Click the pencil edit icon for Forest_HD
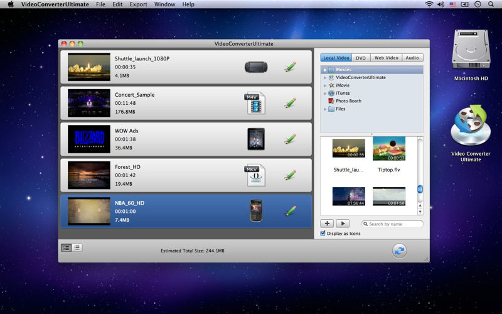Screen dimensions: 502x314 (x=291, y=175)
